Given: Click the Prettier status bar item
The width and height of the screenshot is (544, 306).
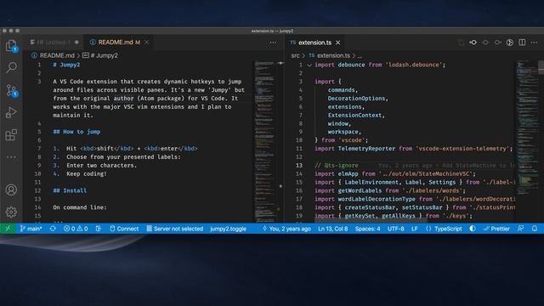Looking at the screenshot, I should click(x=496, y=229).
